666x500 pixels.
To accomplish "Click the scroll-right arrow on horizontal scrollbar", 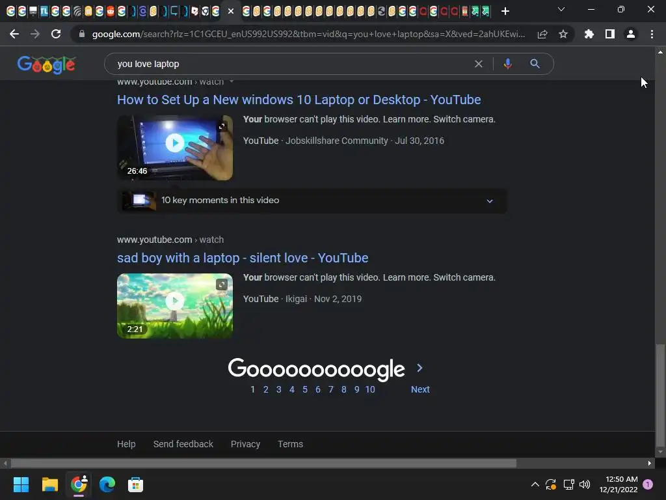I will tap(650, 463).
